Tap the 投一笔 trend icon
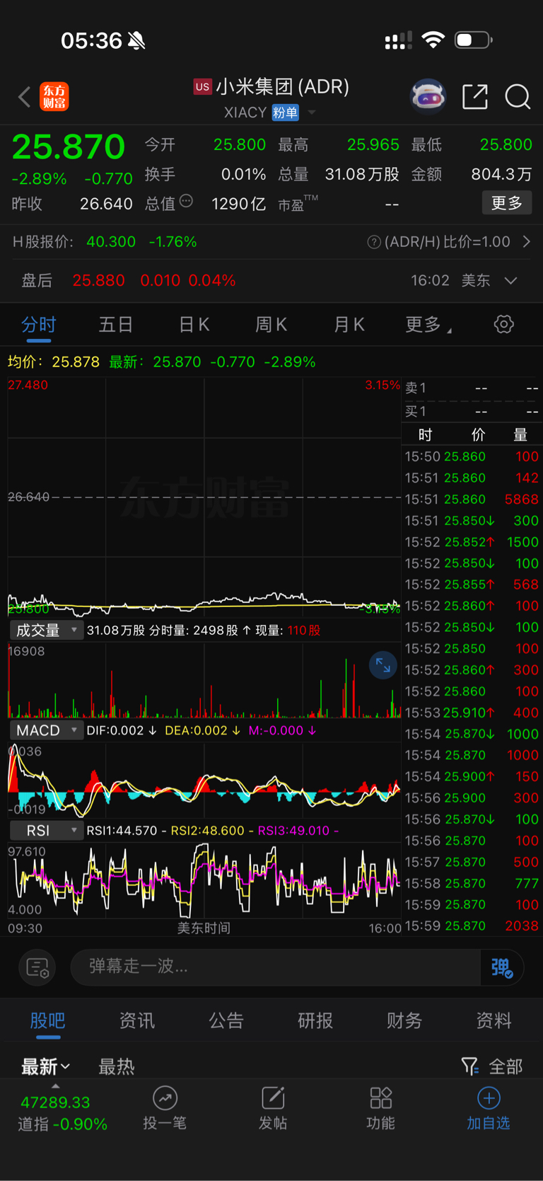Screen dimensions: 543x1181 pos(165,1098)
